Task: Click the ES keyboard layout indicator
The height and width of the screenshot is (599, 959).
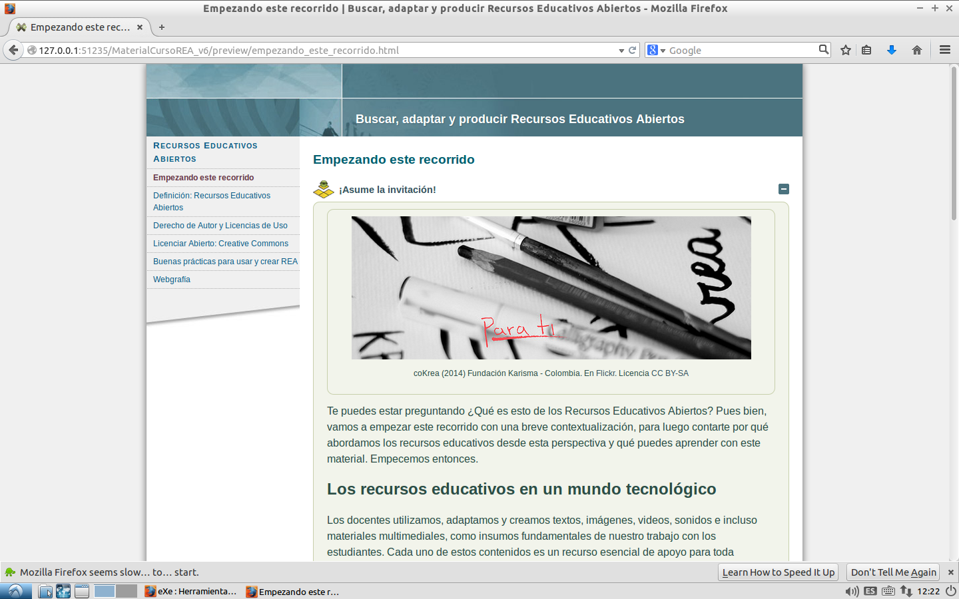Action: (x=870, y=591)
